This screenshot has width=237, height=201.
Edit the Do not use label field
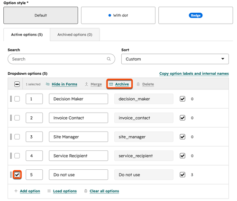click(79, 175)
